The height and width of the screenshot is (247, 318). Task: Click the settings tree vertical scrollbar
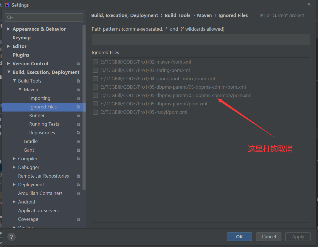(x=84, y=108)
